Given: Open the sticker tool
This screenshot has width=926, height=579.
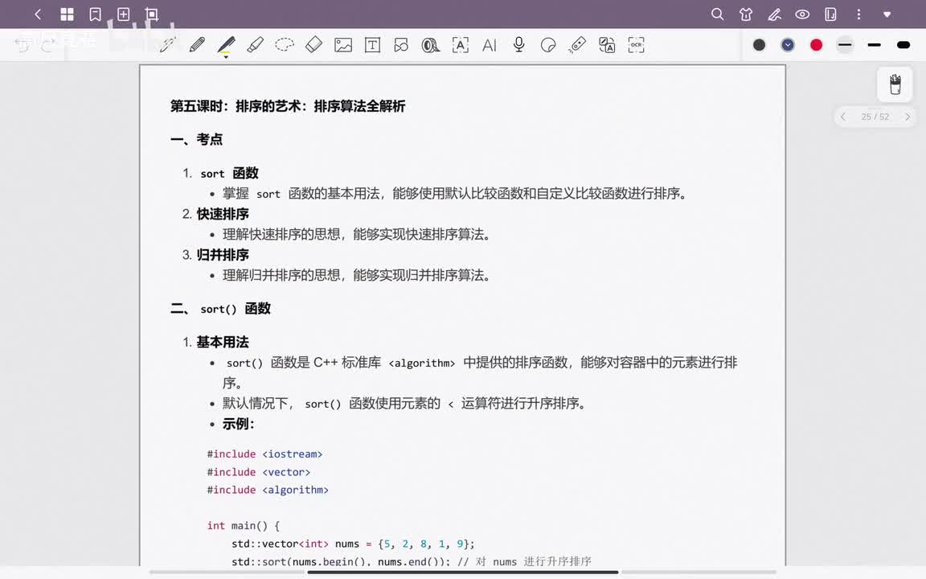Looking at the screenshot, I should click(x=548, y=45).
